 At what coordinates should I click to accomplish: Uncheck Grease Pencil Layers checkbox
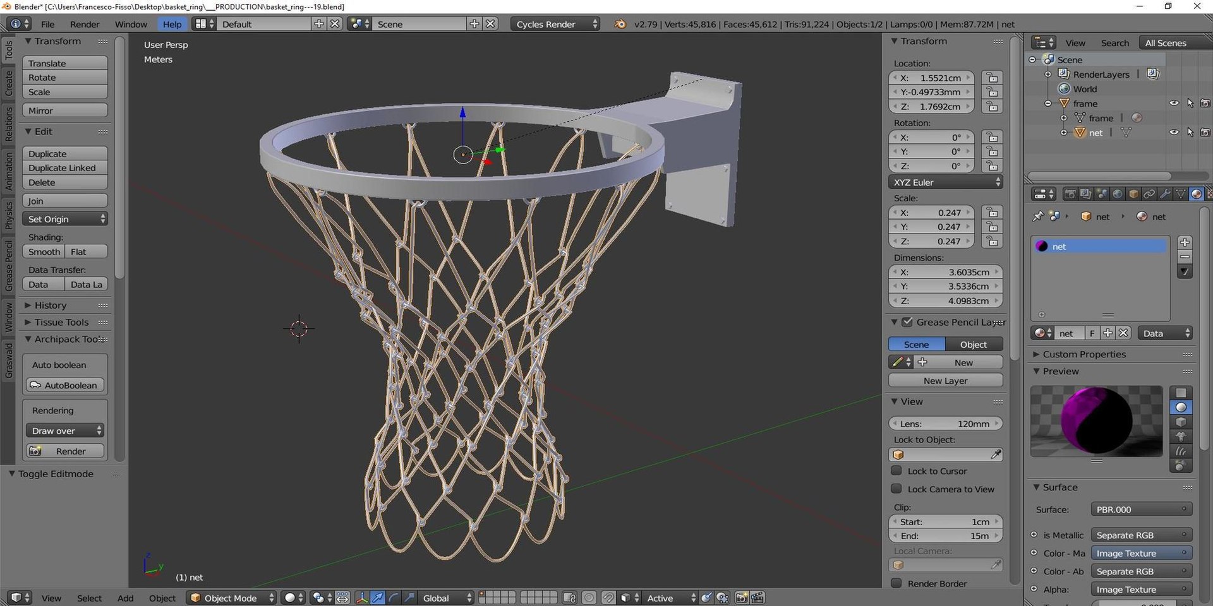click(907, 322)
